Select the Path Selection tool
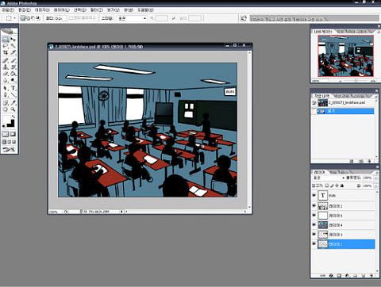 pos(6,88)
